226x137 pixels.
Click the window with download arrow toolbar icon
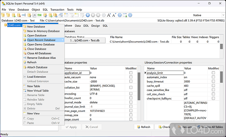click(125, 15)
